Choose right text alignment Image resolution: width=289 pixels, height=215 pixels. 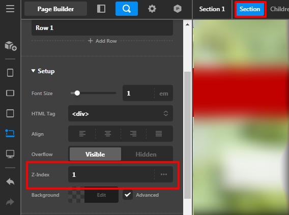coord(133,134)
